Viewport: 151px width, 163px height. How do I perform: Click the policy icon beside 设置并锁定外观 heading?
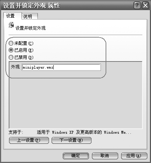(11, 25)
